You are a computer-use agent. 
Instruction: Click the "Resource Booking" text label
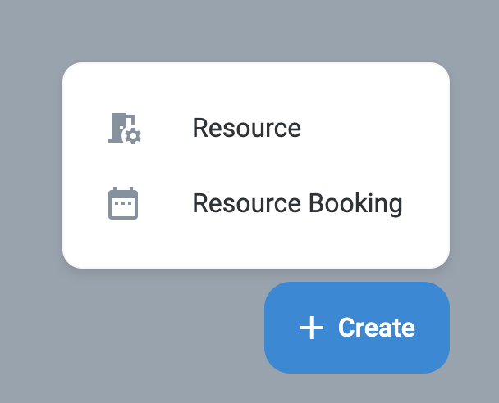pyautogui.click(x=296, y=203)
